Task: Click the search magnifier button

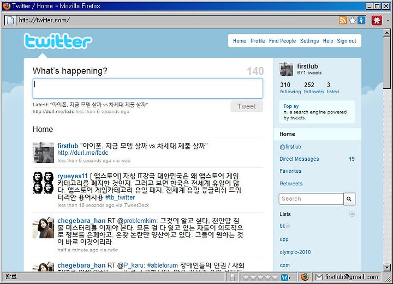Action: (349, 199)
